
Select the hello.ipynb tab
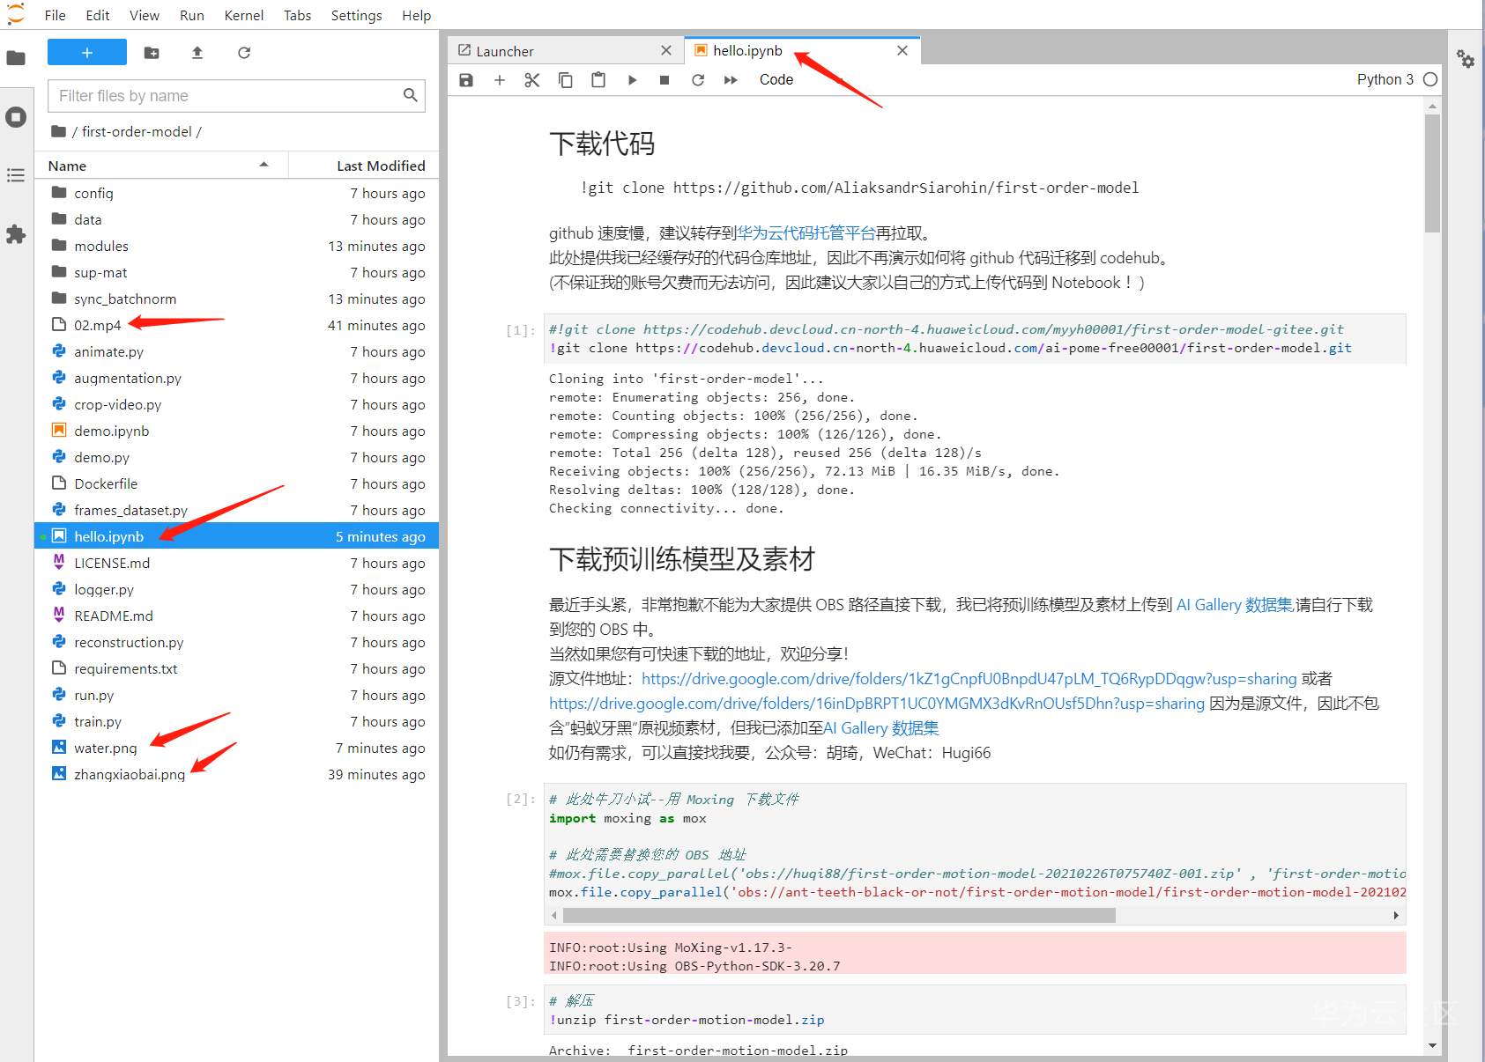tap(803, 51)
